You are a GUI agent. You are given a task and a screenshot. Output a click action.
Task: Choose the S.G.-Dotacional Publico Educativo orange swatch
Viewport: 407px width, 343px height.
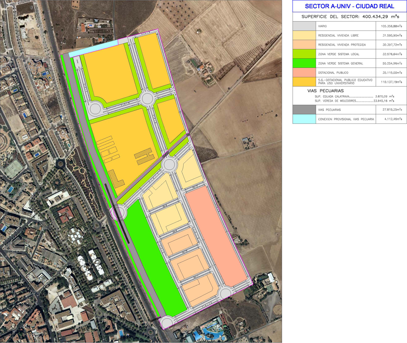click(x=304, y=82)
